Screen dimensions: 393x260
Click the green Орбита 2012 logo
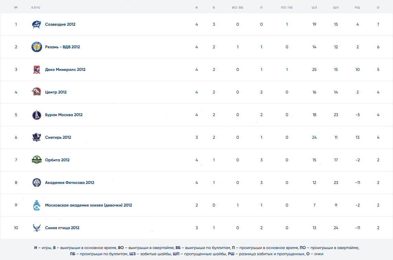36,160
